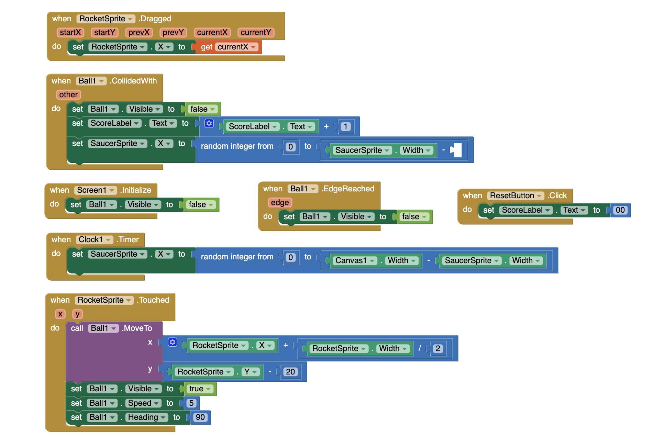Click number 20 in RocketSprite Y subtraction
Screen dimensions: 666x437
click(290, 372)
